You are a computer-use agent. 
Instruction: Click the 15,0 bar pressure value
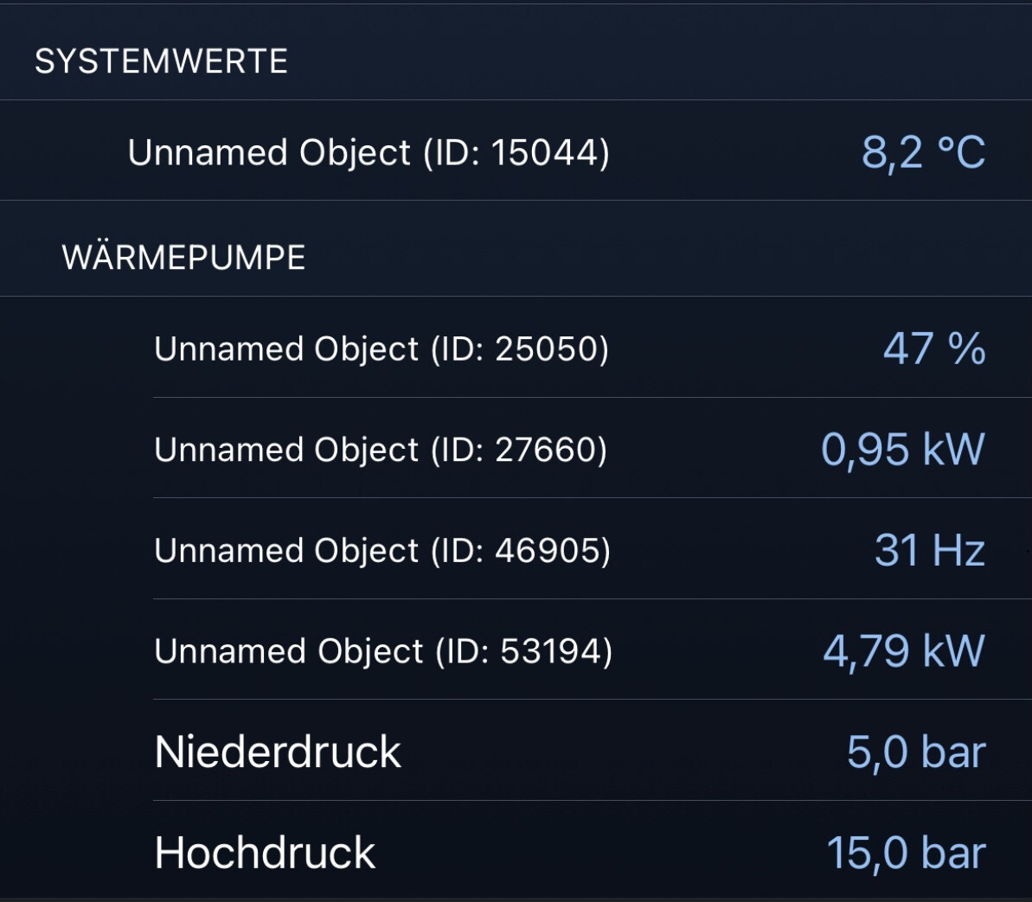coord(906,853)
